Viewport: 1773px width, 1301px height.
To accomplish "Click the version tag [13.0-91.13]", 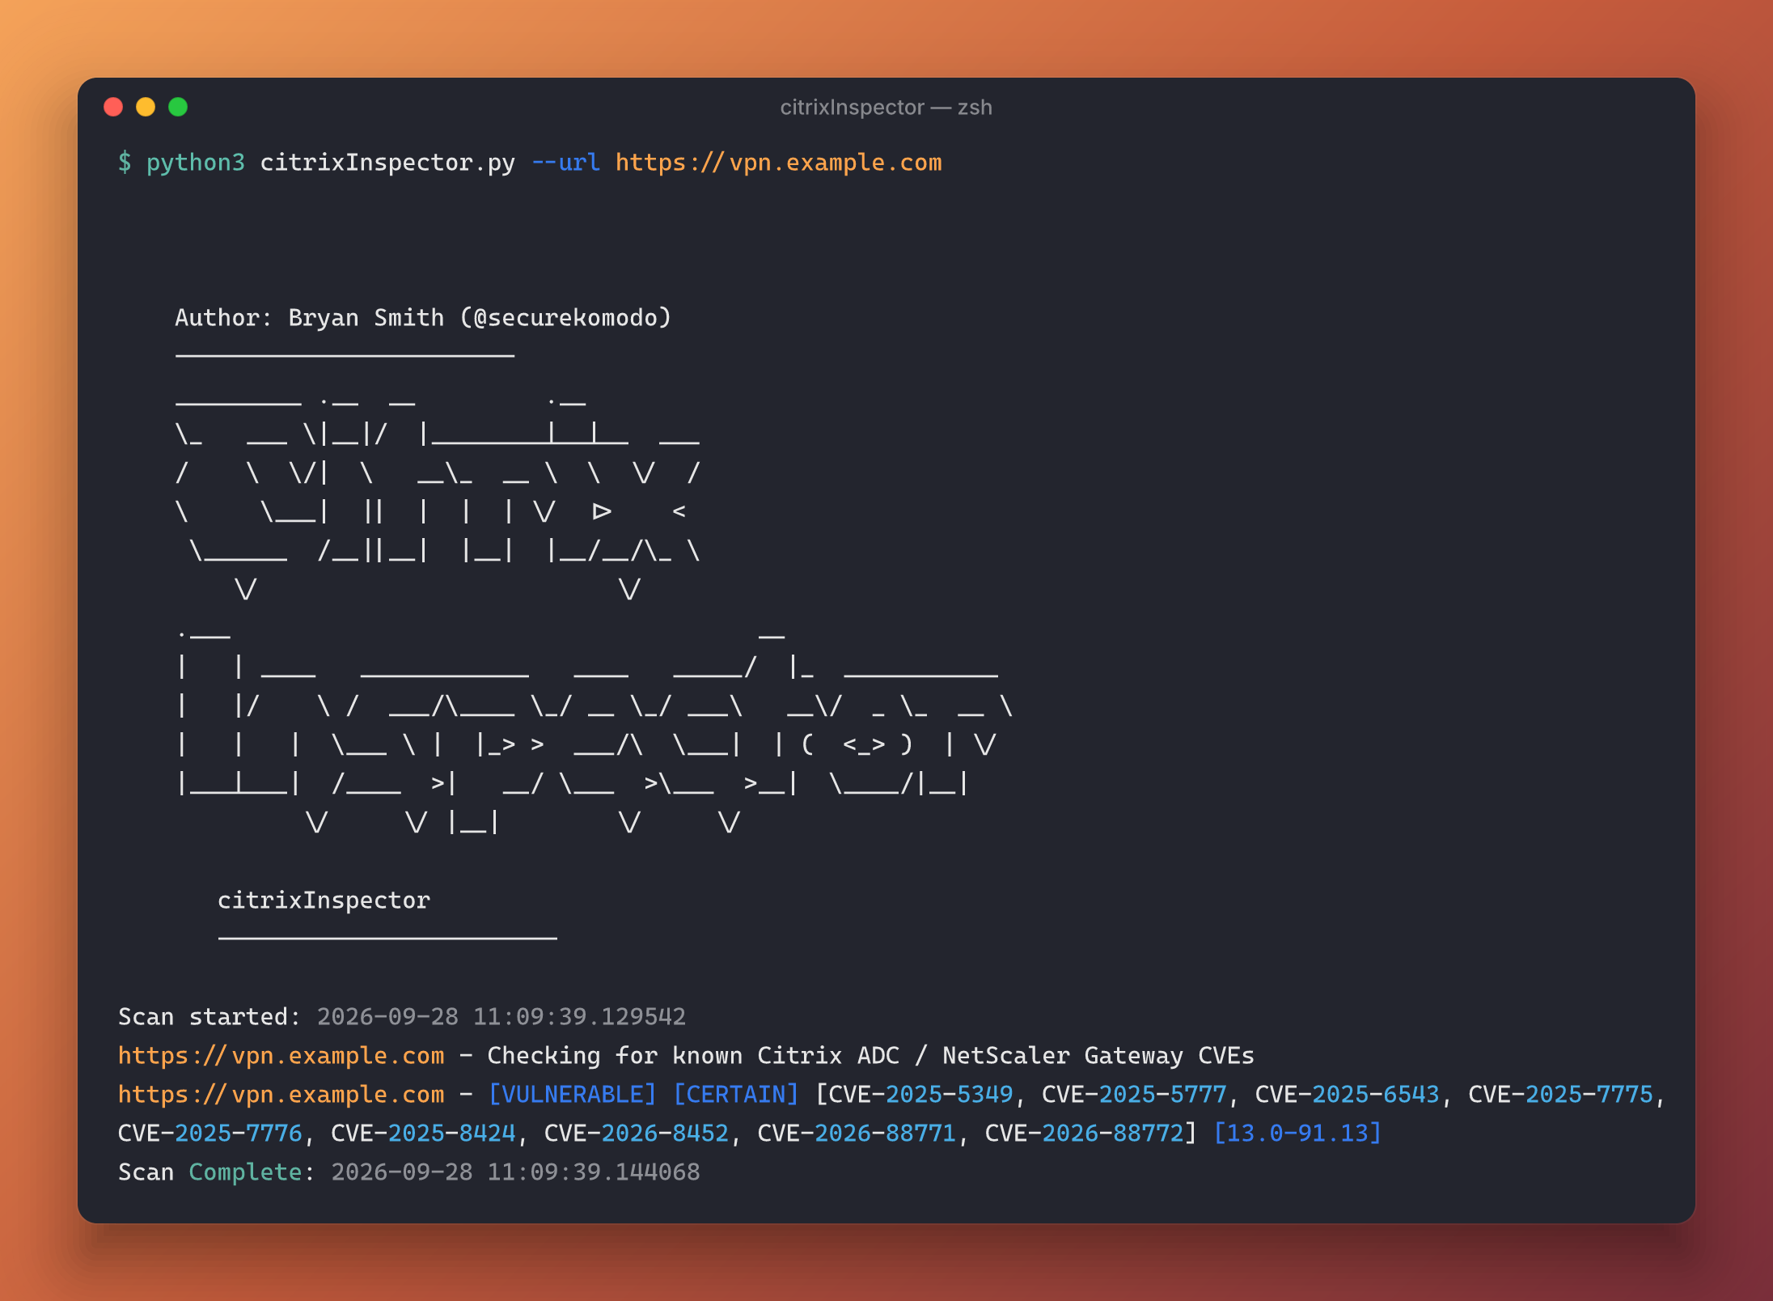I will click(x=1297, y=1134).
